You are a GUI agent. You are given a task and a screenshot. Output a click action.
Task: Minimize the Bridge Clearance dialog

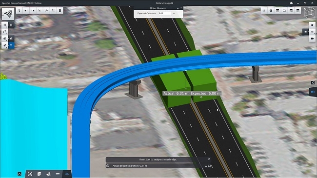pos(178,8)
